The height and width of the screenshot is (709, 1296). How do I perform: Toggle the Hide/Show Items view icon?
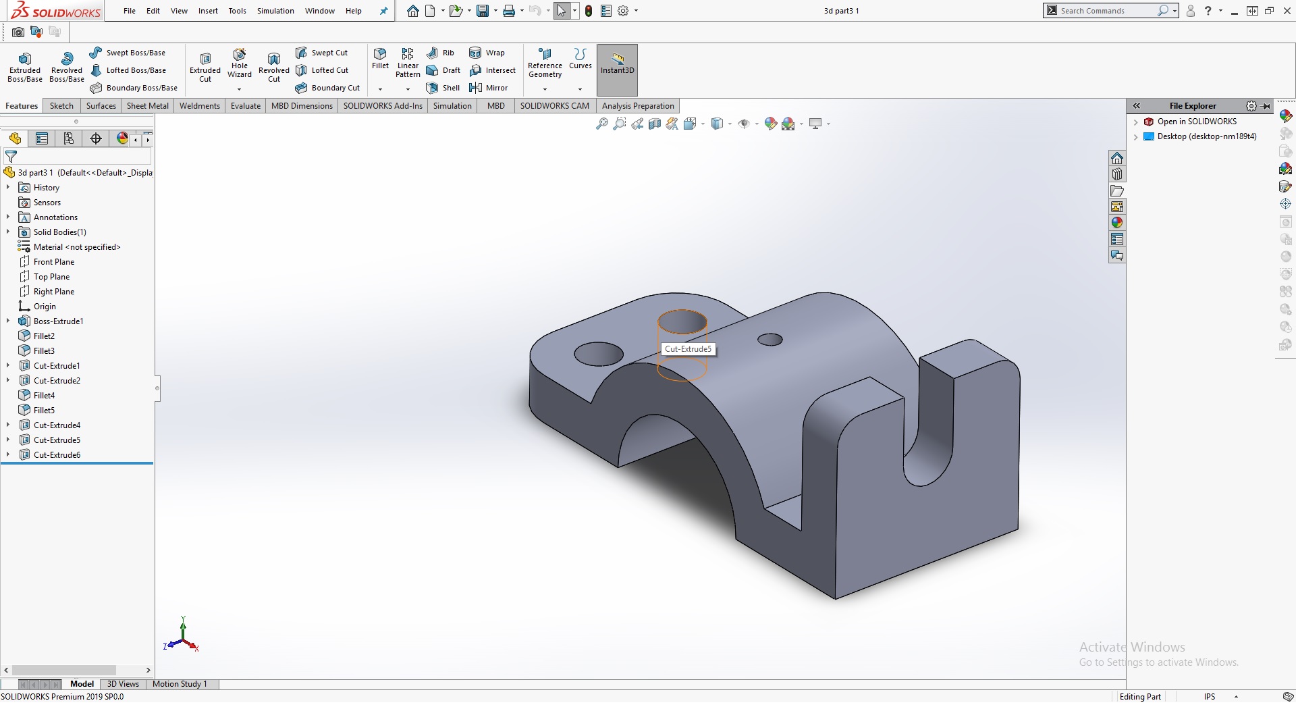(x=744, y=124)
